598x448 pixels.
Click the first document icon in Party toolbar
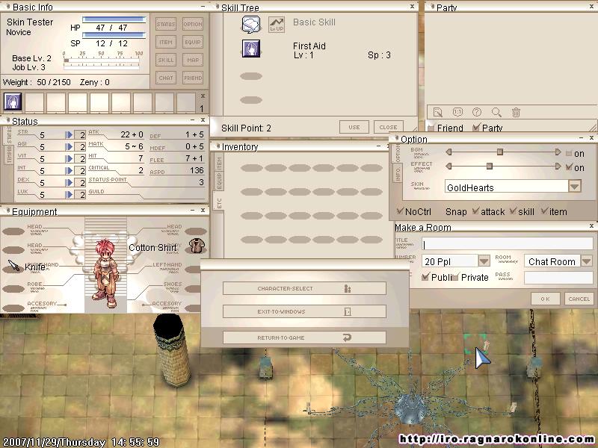(438, 112)
